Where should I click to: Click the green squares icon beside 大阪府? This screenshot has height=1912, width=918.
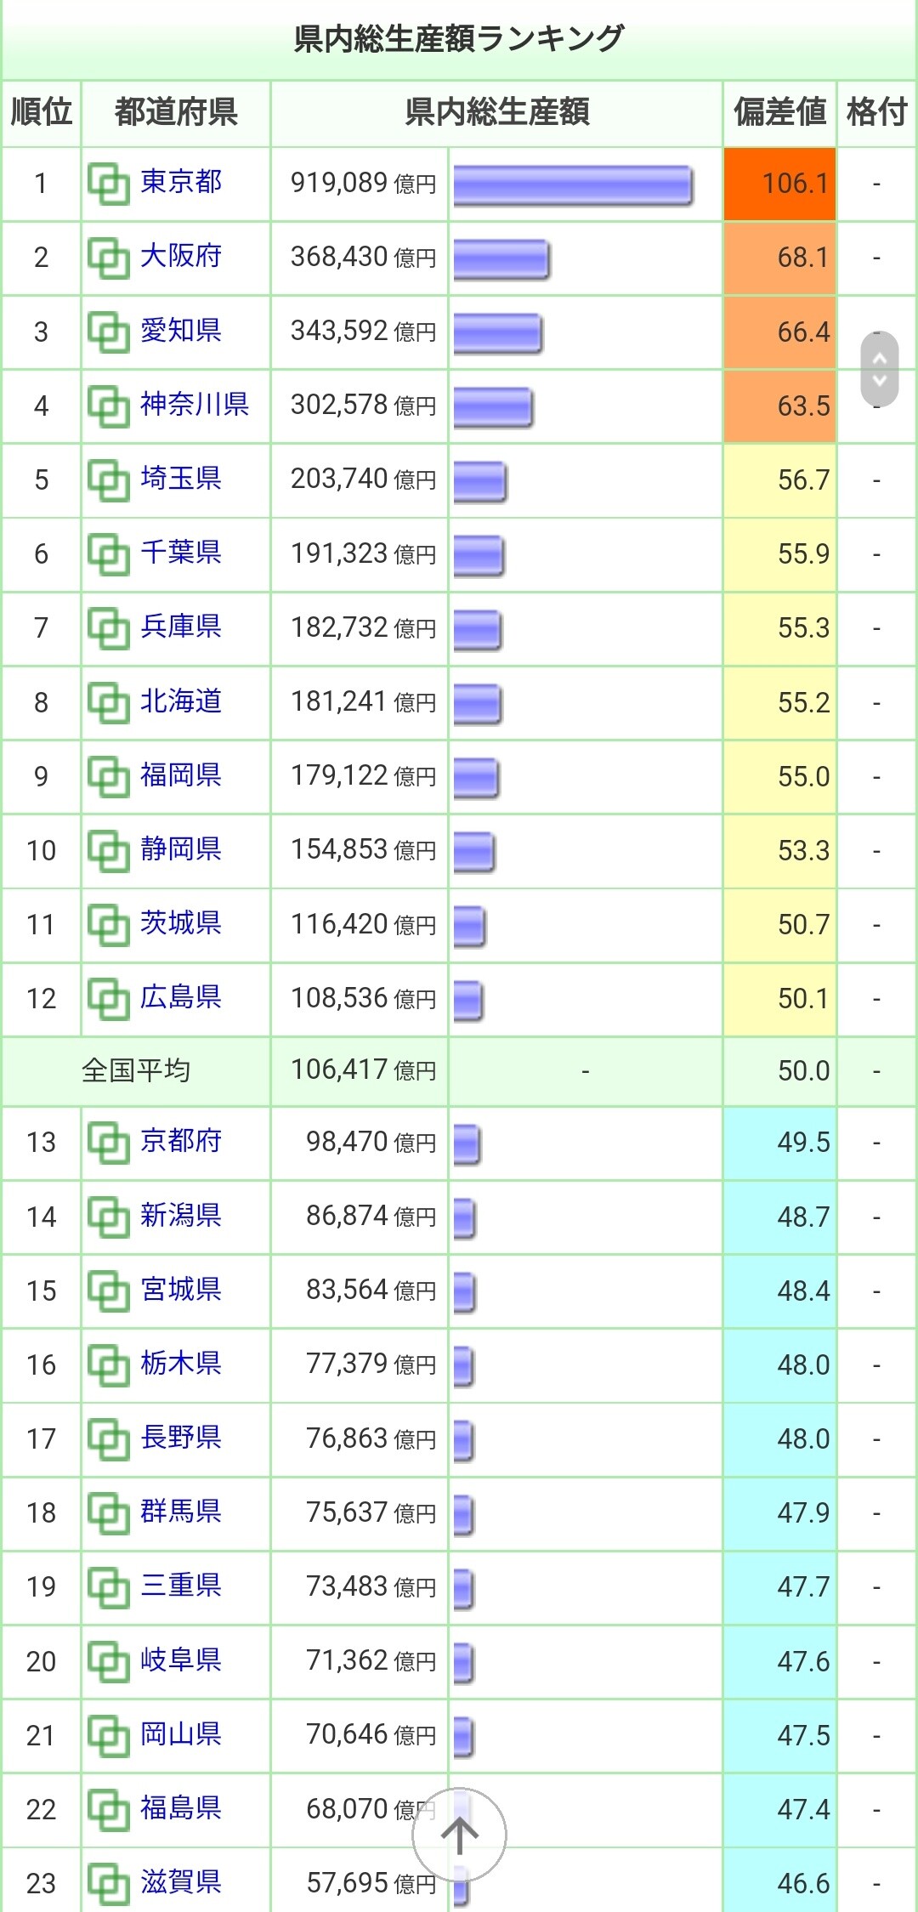(109, 258)
